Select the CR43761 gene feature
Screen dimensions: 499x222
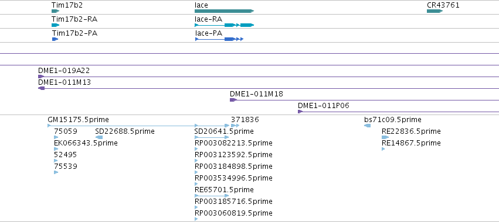tap(434, 11)
